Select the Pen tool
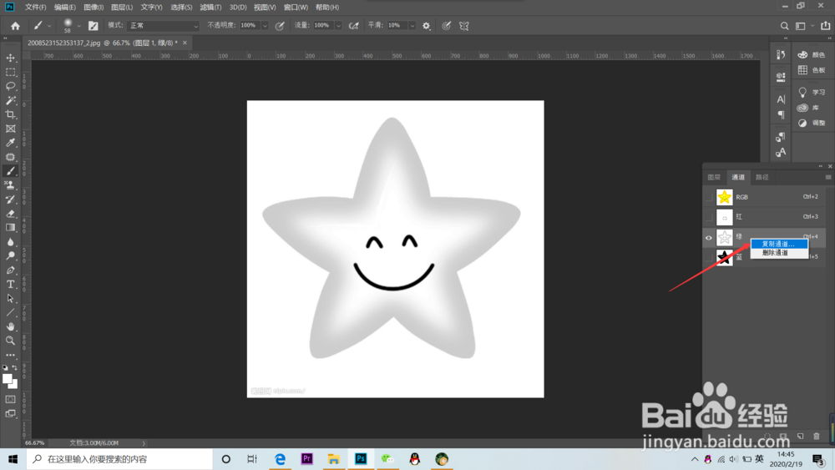Image resolution: width=835 pixels, height=470 pixels. tap(10, 270)
